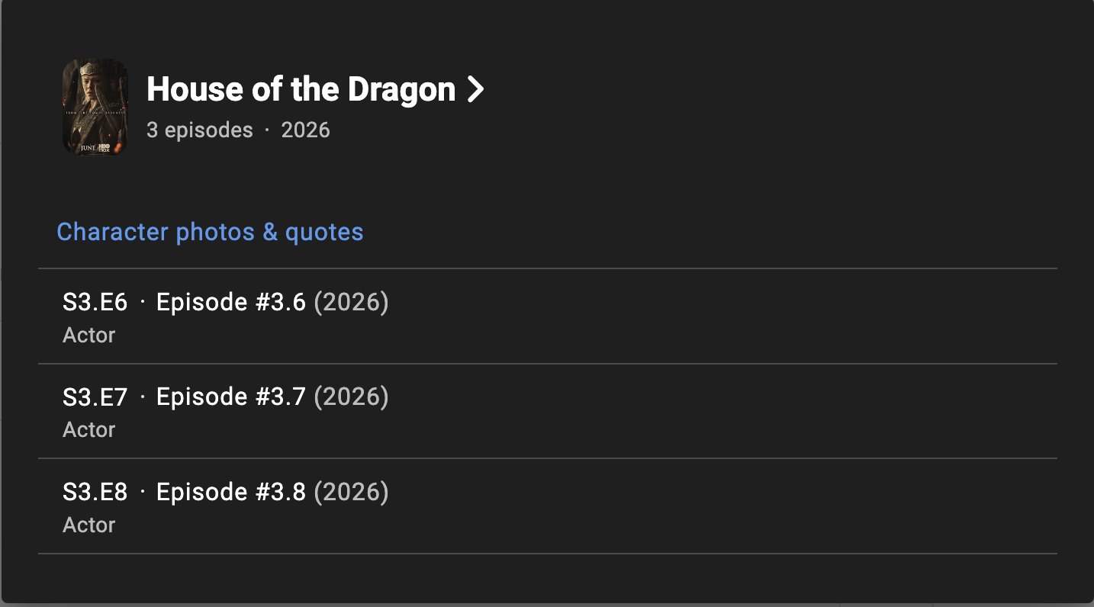Click the 2026 year beside episodes count
Screen dimensions: 1094x607
click(x=305, y=130)
